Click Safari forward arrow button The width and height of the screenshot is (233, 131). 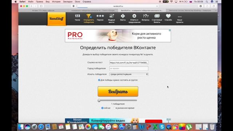(x=35, y=6)
